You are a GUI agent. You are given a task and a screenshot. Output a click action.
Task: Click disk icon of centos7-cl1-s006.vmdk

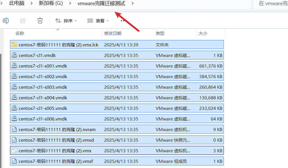[14, 118]
